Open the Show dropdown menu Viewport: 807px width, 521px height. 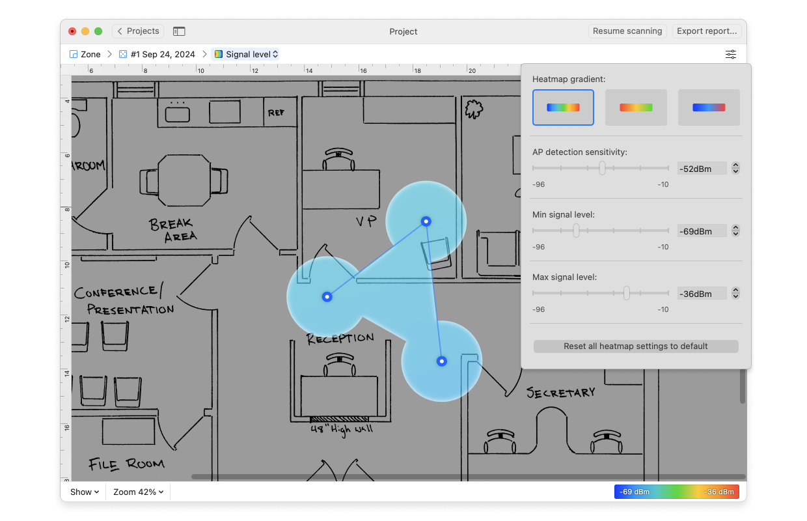85,492
